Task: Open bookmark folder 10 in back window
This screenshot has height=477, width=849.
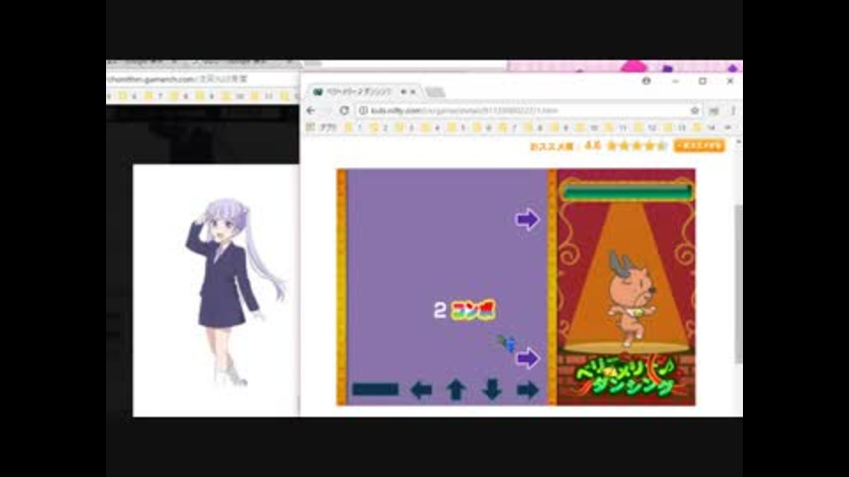Action: (x=233, y=95)
